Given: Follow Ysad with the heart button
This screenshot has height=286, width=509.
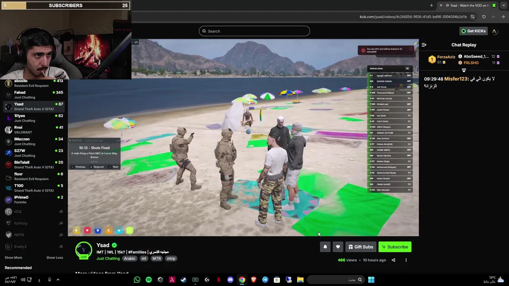Looking at the screenshot, I should [x=338, y=247].
